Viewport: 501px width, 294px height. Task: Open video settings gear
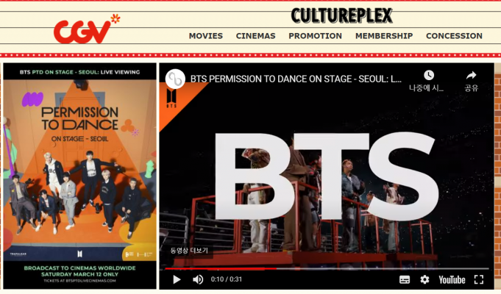coord(424,279)
